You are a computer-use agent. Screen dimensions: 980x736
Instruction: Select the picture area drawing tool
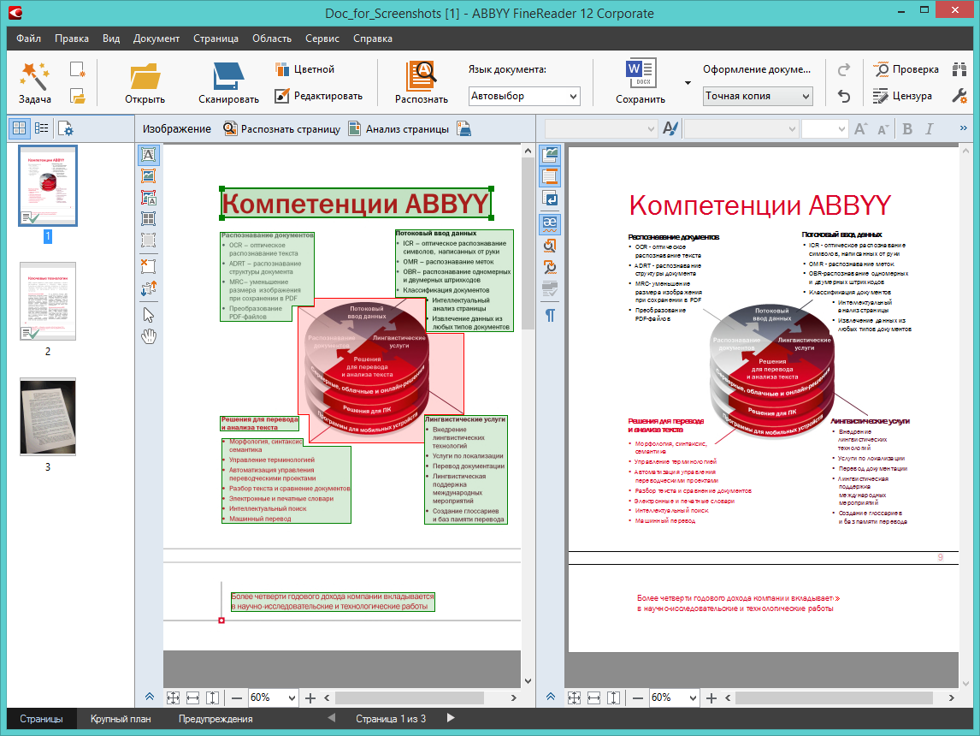[148, 176]
